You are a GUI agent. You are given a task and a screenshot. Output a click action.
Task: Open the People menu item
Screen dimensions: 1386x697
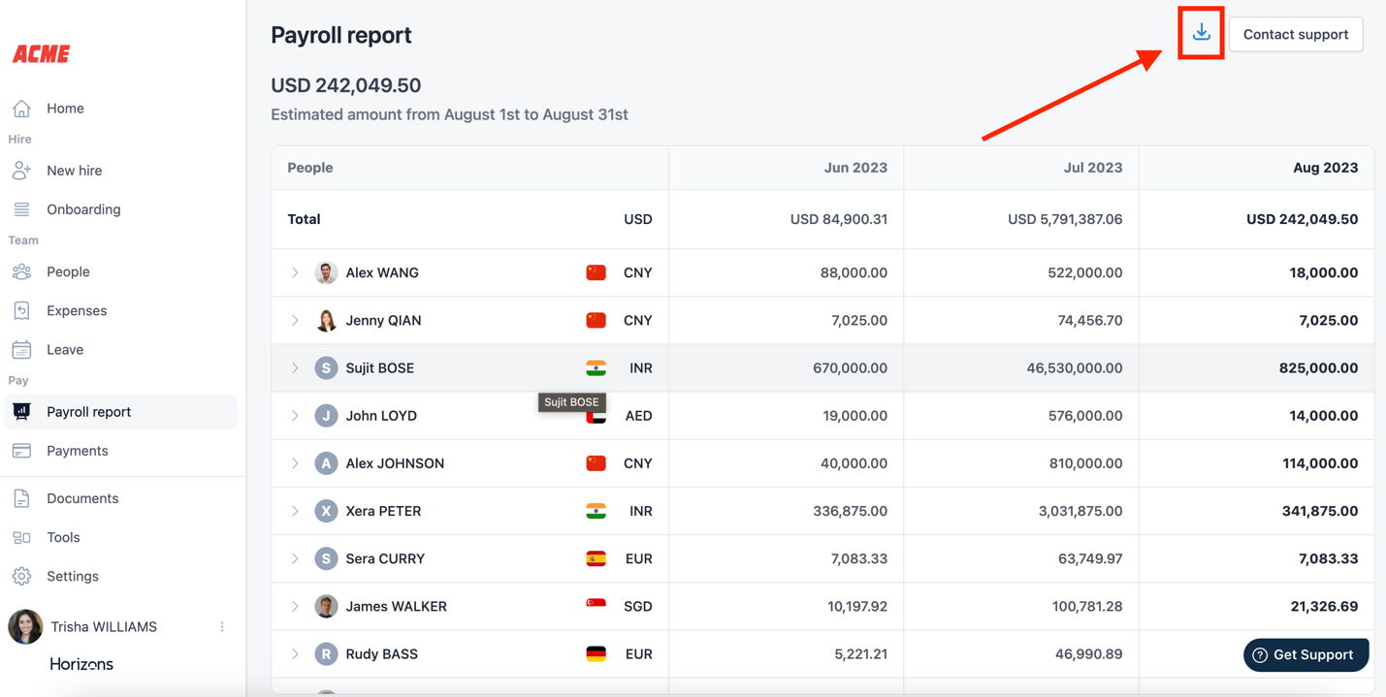[x=68, y=272]
